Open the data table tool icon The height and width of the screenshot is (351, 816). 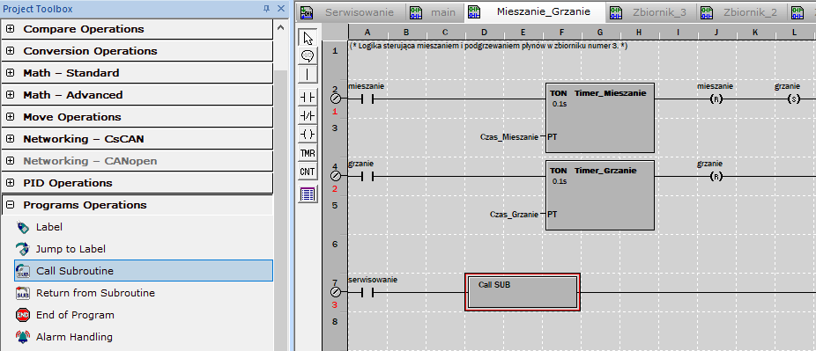(308, 194)
